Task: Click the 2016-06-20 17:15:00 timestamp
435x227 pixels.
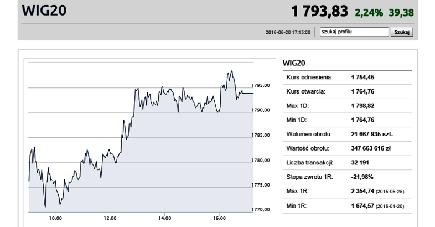Action: pyautogui.click(x=288, y=32)
